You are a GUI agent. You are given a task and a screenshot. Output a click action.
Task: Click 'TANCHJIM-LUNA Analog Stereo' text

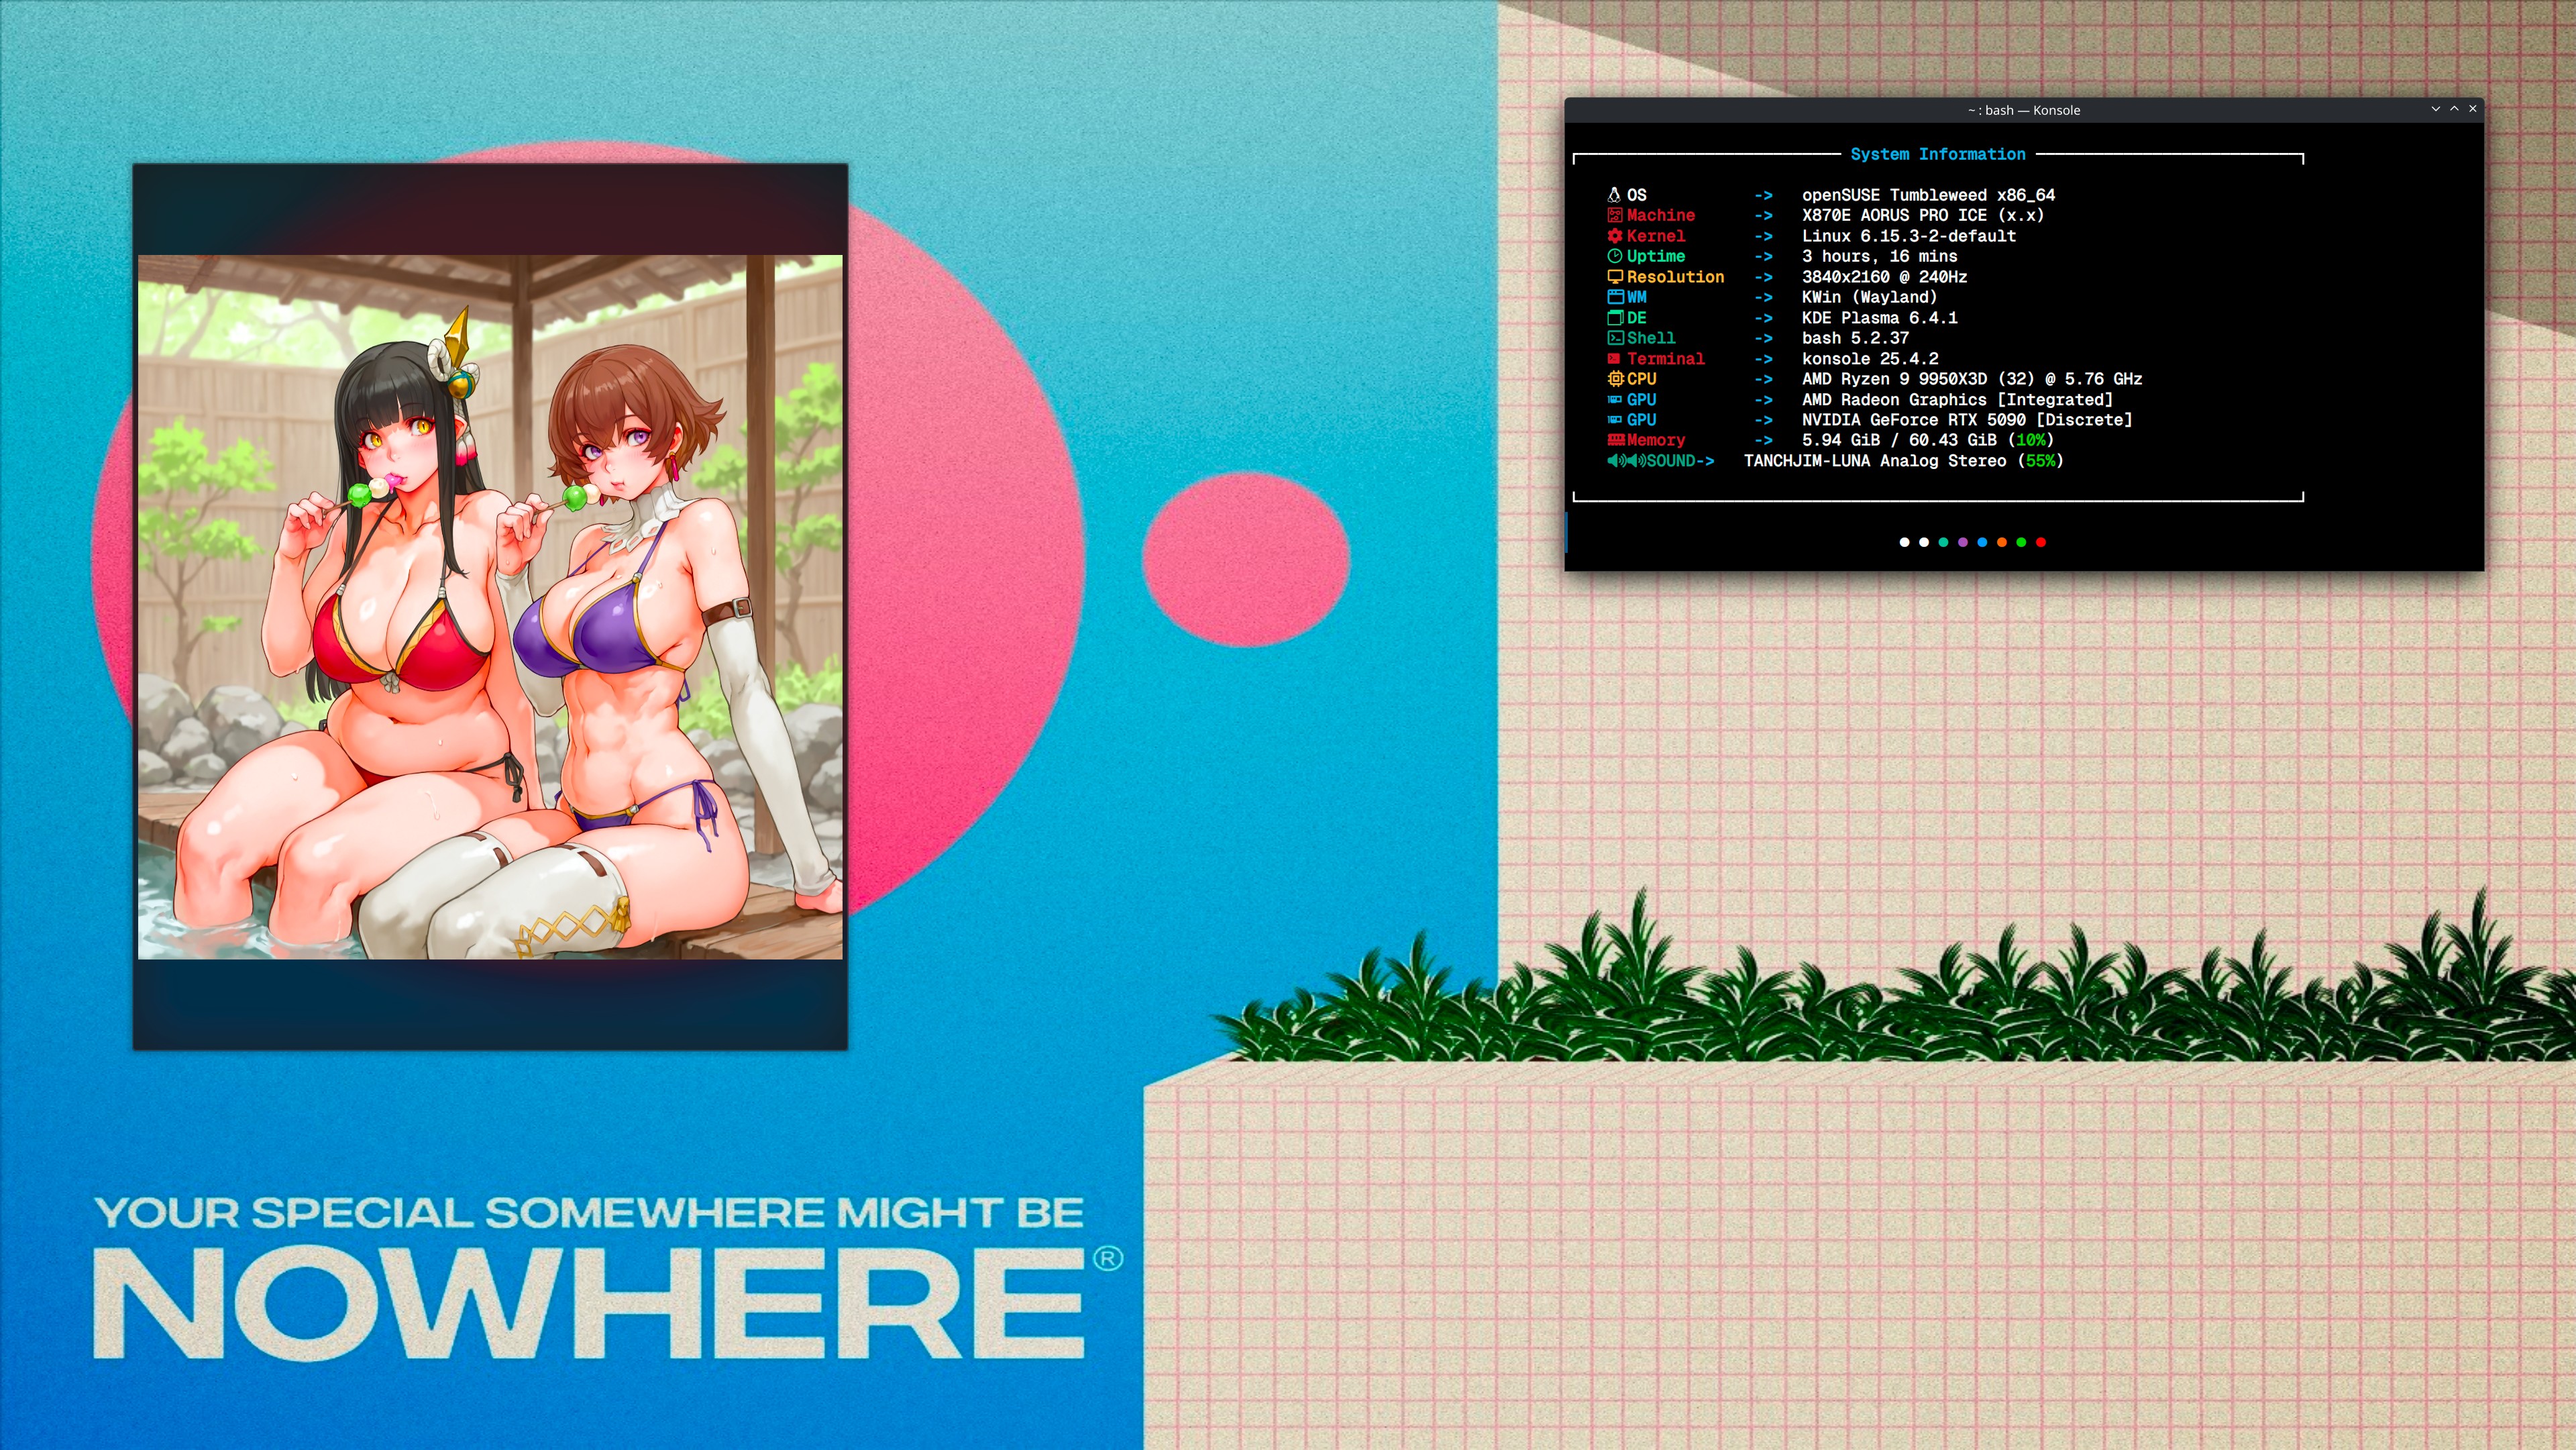pos(1875,461)
